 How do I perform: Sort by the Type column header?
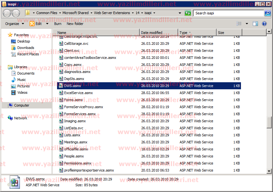[197, 33]
